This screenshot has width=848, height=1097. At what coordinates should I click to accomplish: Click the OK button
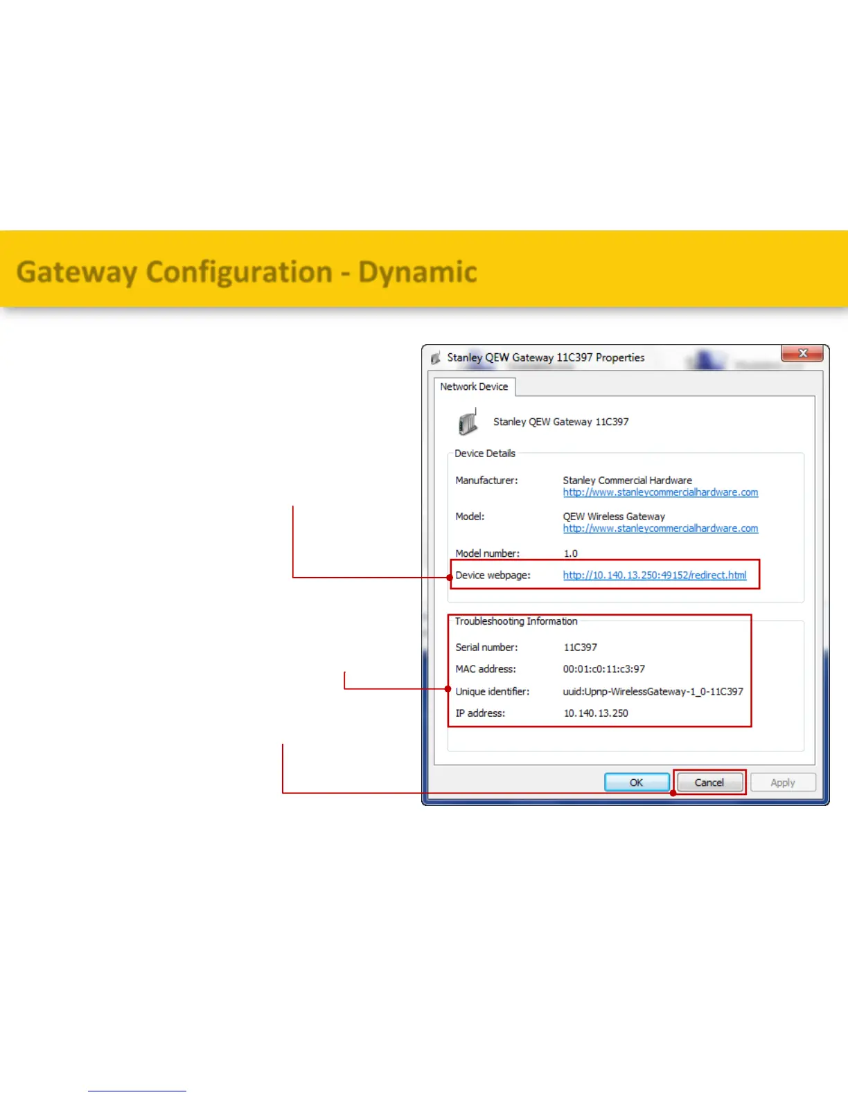(x=637, y=783)
